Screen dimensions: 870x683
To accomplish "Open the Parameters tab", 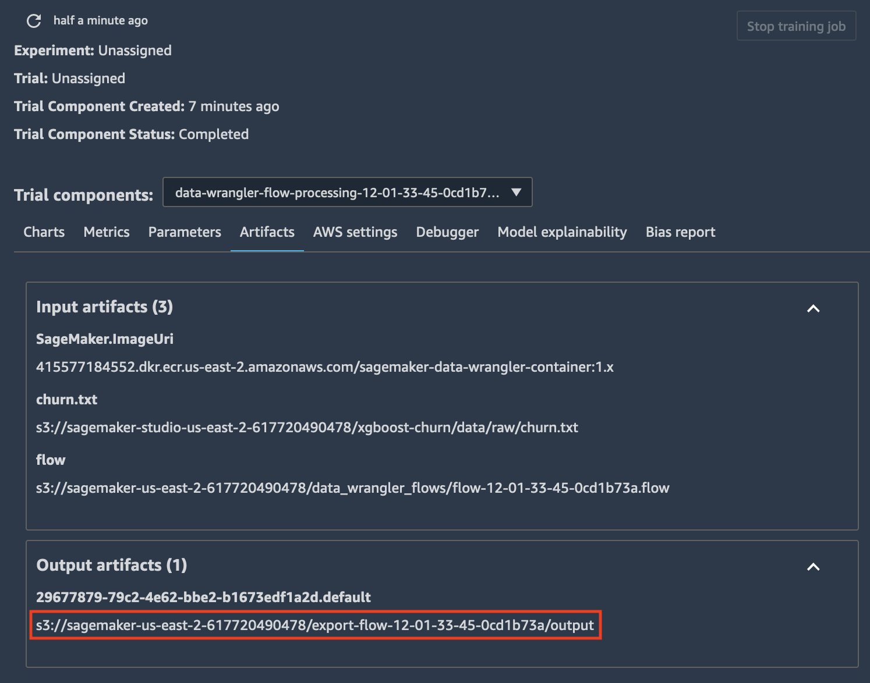I will (185, 232).
